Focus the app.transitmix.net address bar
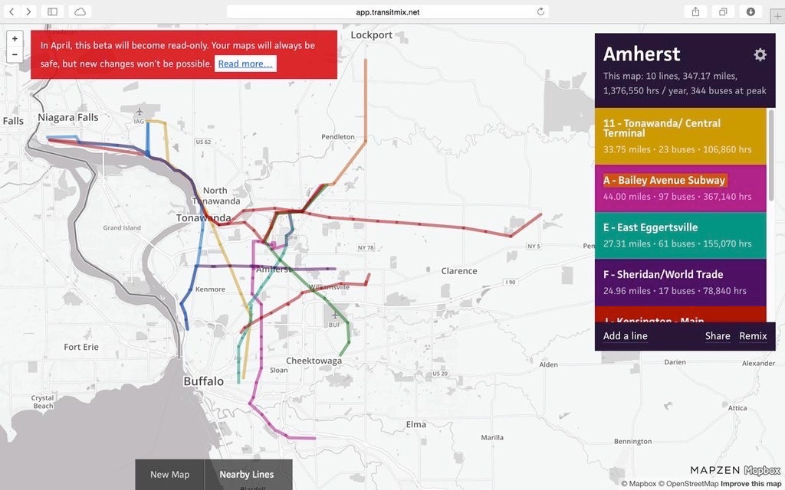This screenshot has height=490, width=785. 387,11
